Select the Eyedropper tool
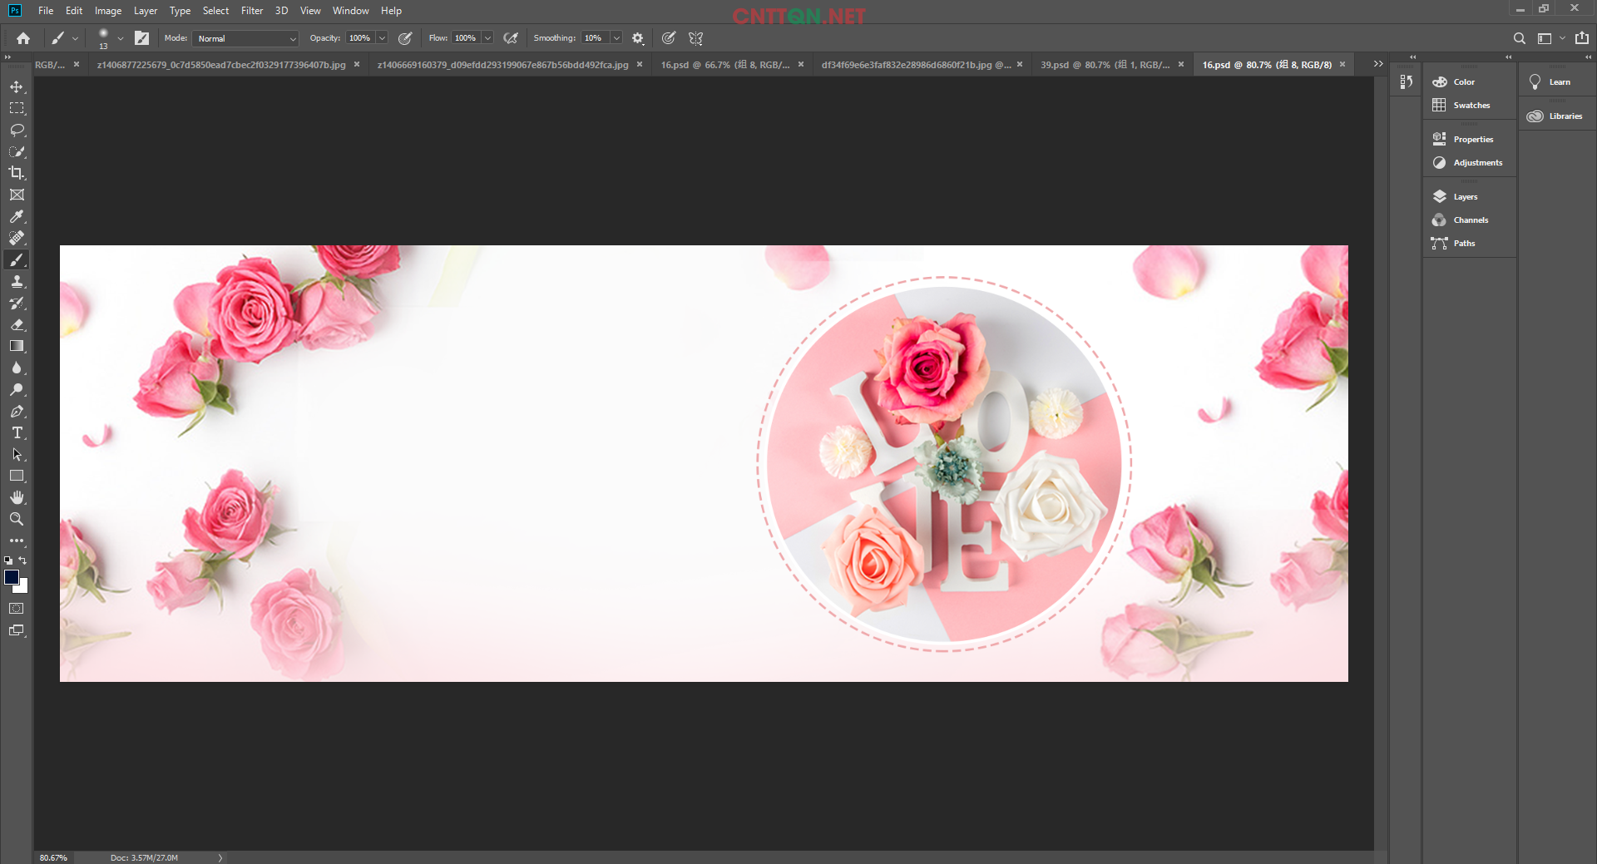1597x864 pixels. point(17,216)
